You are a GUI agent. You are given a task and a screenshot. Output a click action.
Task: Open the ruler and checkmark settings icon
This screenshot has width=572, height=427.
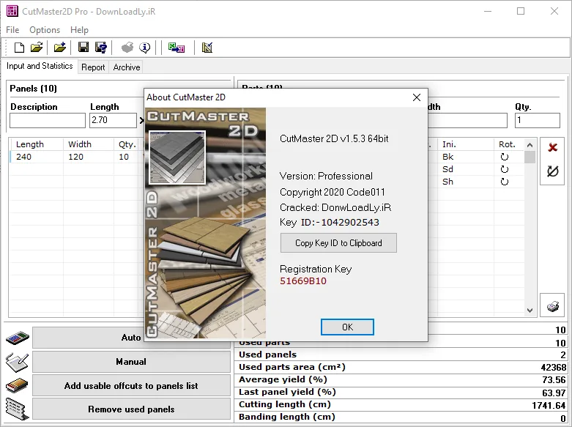pos(207,48)
